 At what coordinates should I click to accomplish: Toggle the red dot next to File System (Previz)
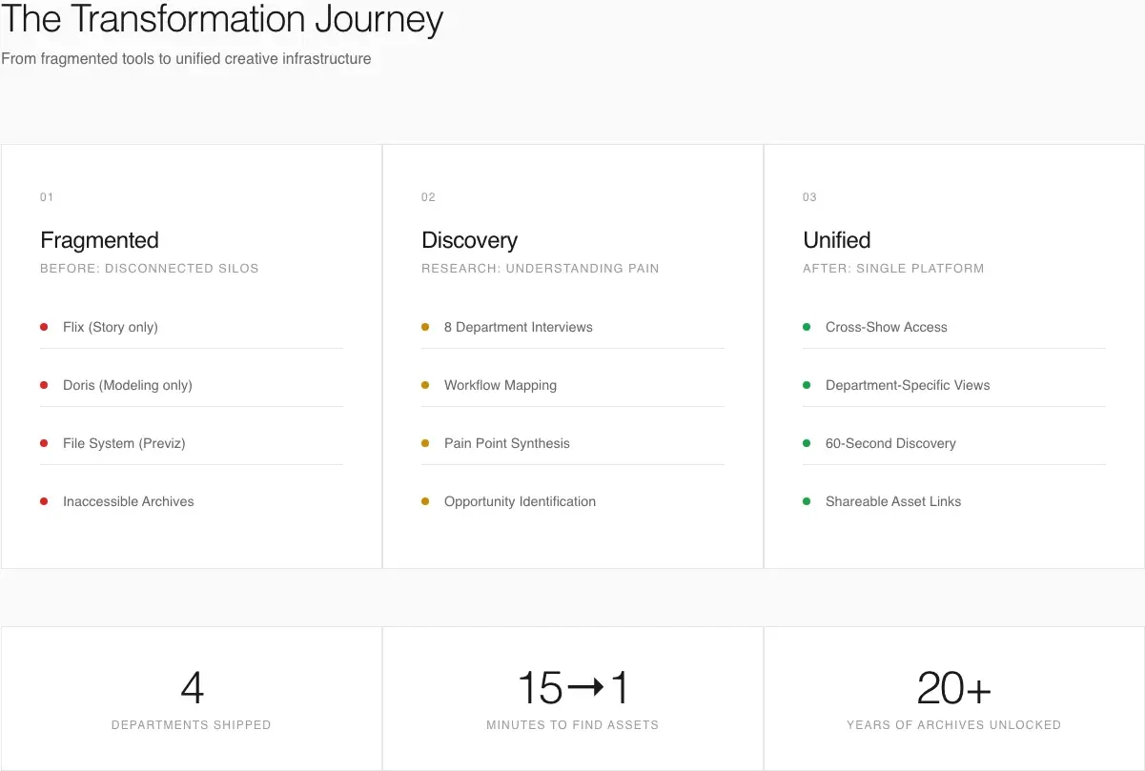click(44, 442)
